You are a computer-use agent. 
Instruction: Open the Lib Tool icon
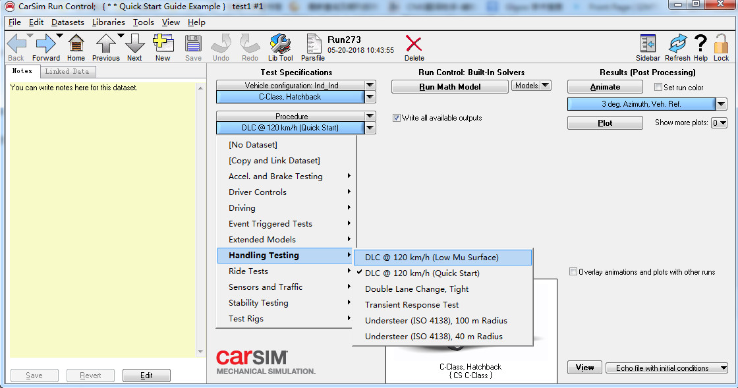(x=281, y=44)
